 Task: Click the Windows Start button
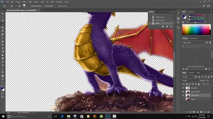click(3, 116)
